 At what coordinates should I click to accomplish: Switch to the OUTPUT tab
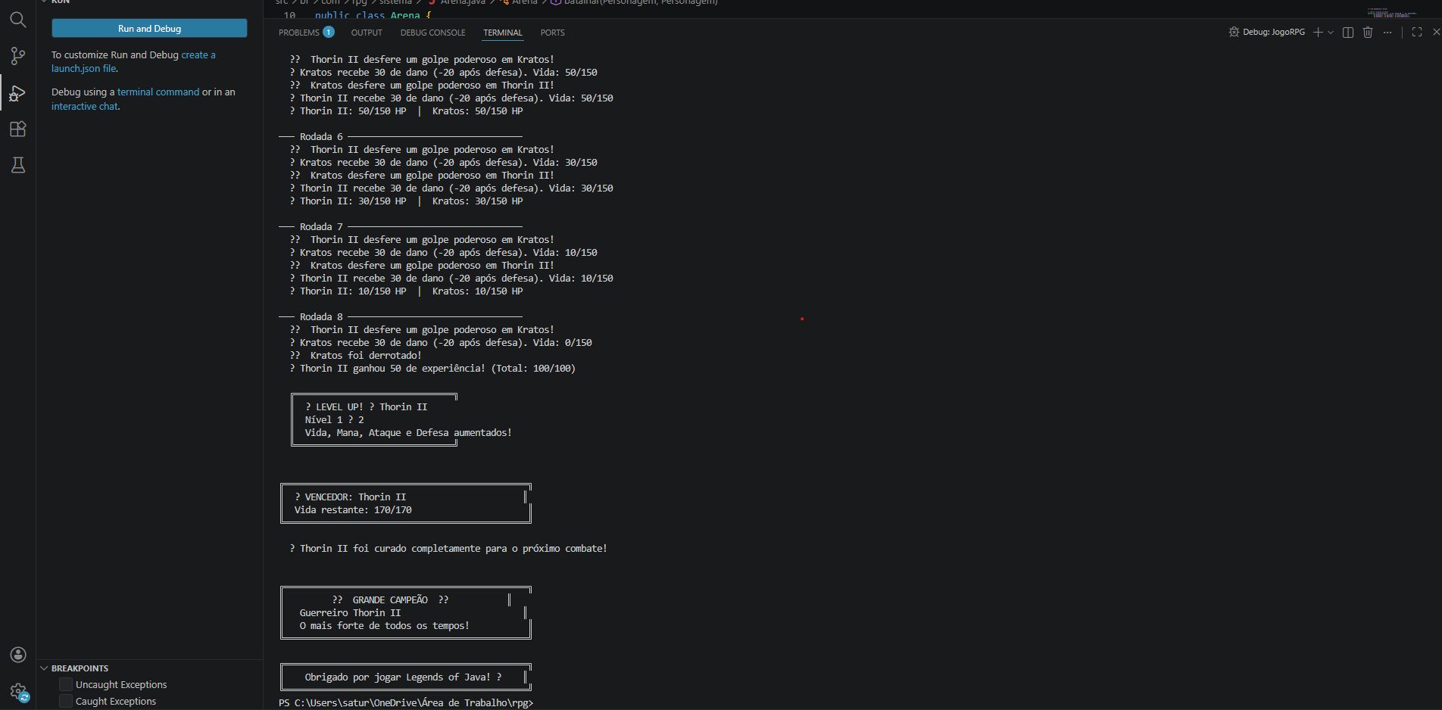coord(367,33)
